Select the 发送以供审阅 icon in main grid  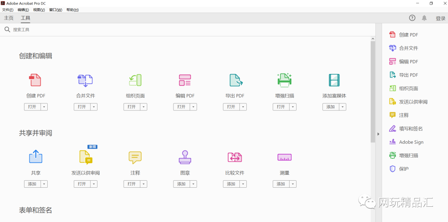pos(85,158)
